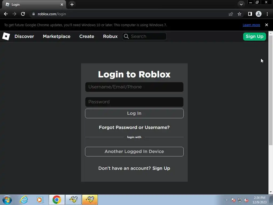Click Another Logged In Device button
The width and height of the screenshot is (273, 205).
134,152
